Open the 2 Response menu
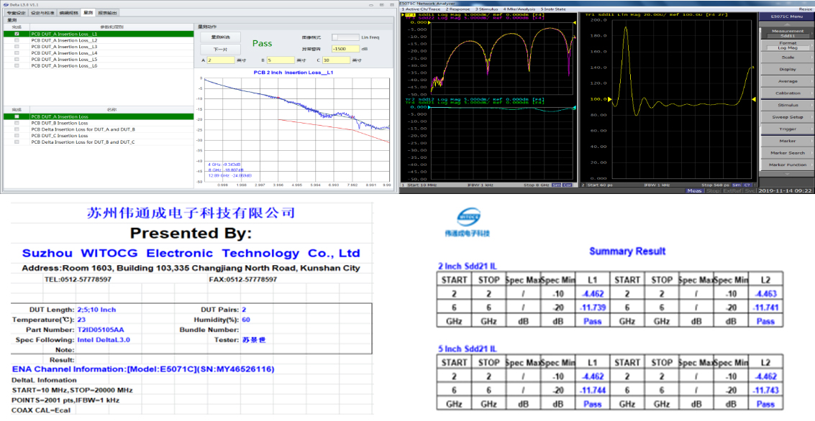This screenshot has width=815, height=421. (x=457, y=9)
